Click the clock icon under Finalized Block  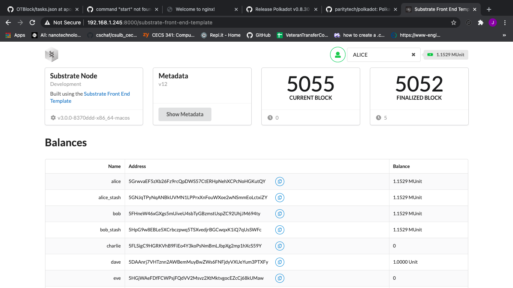379,118
